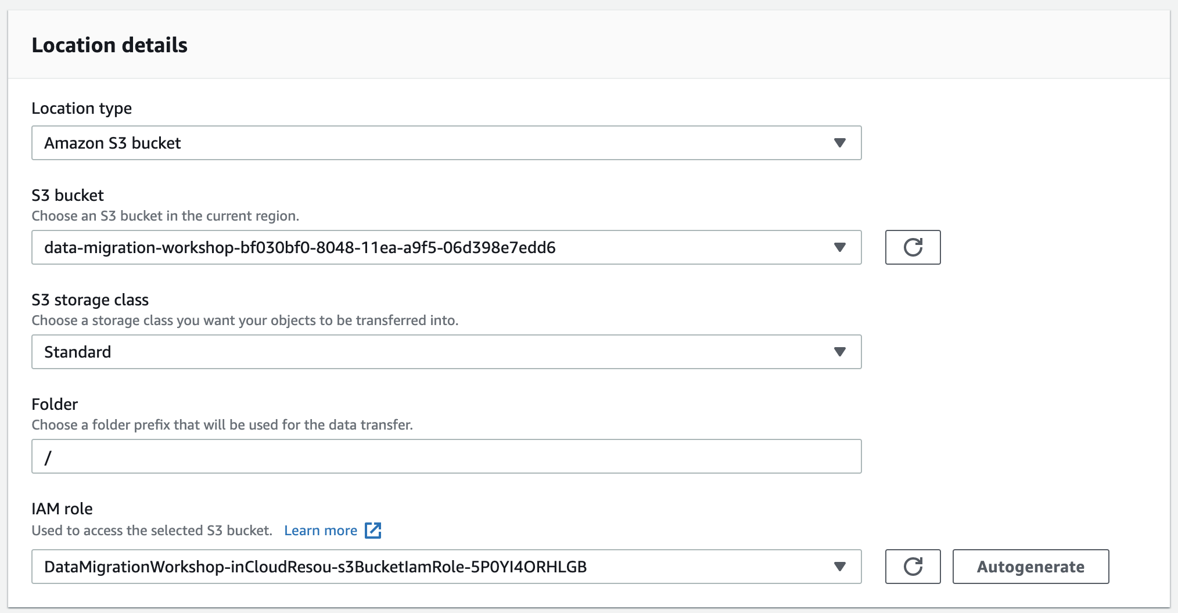Image resolution: width=1178 pixels, height=613 pixels.
Task: Open the Location type dropdown
Action: pyautogui.click(x=446, y=143)
